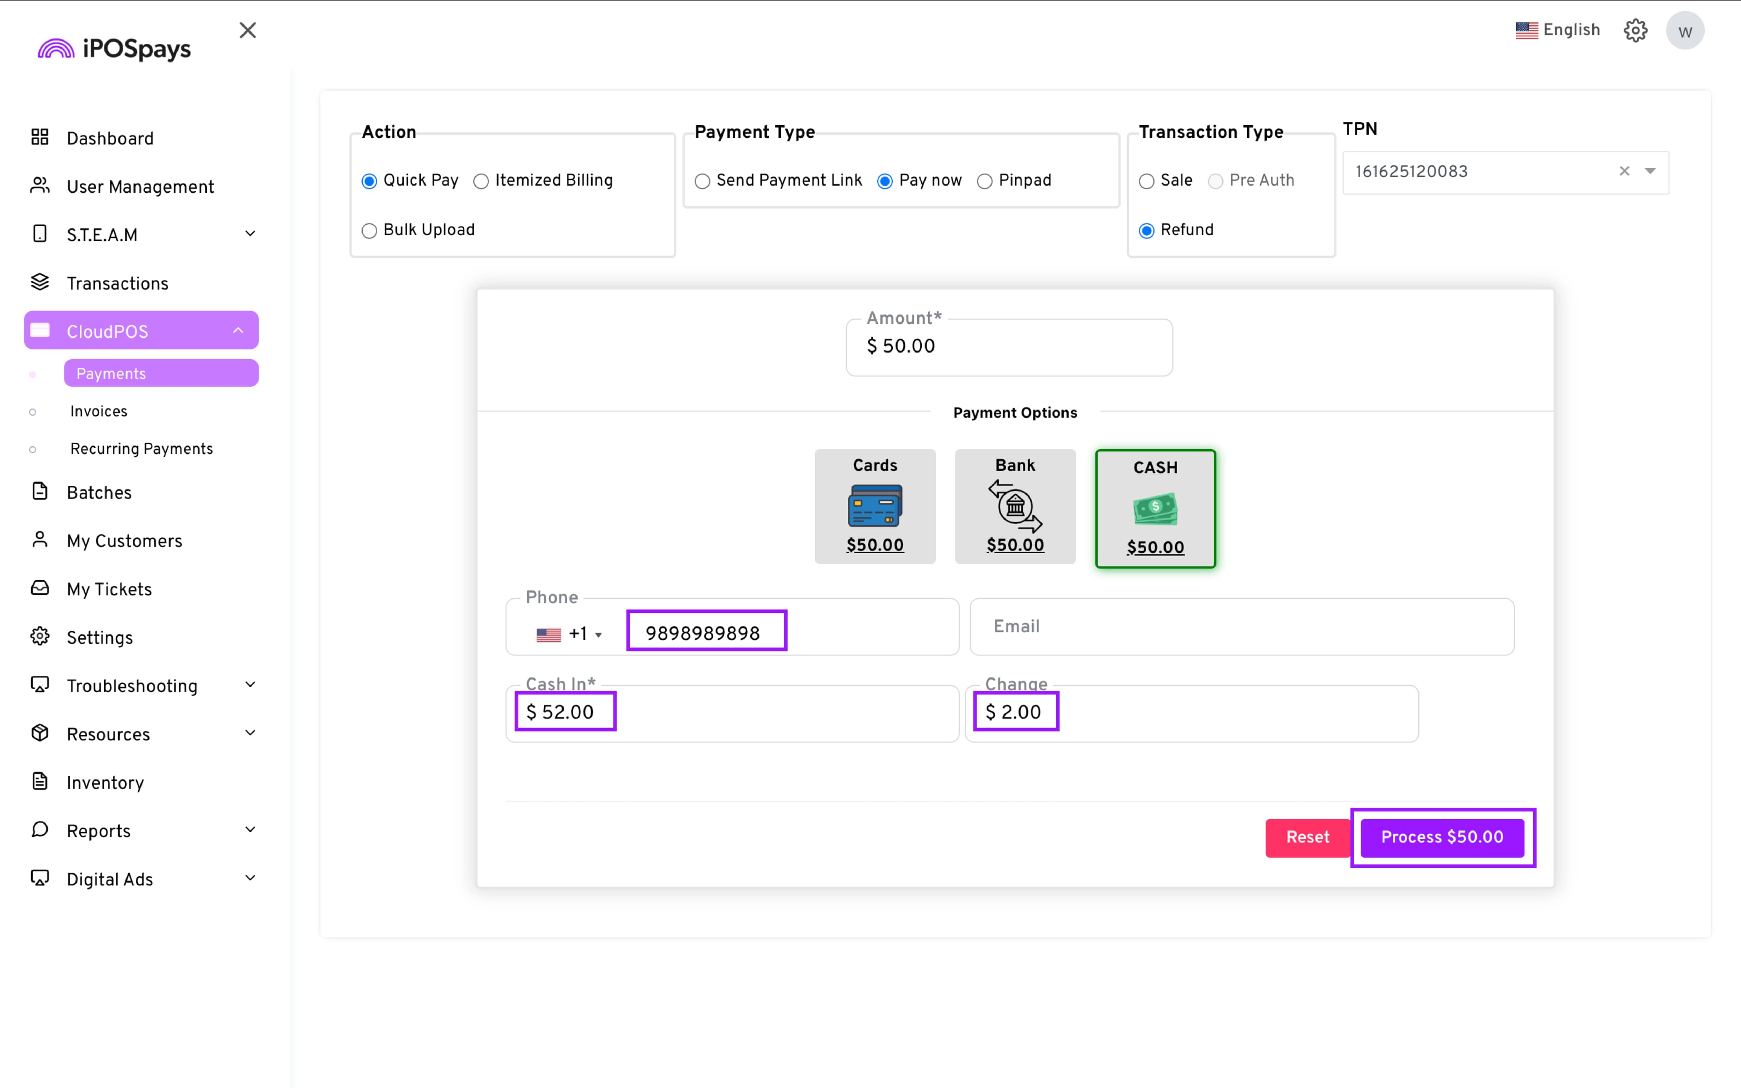Click into the Email input field

tap(1241, 626)
